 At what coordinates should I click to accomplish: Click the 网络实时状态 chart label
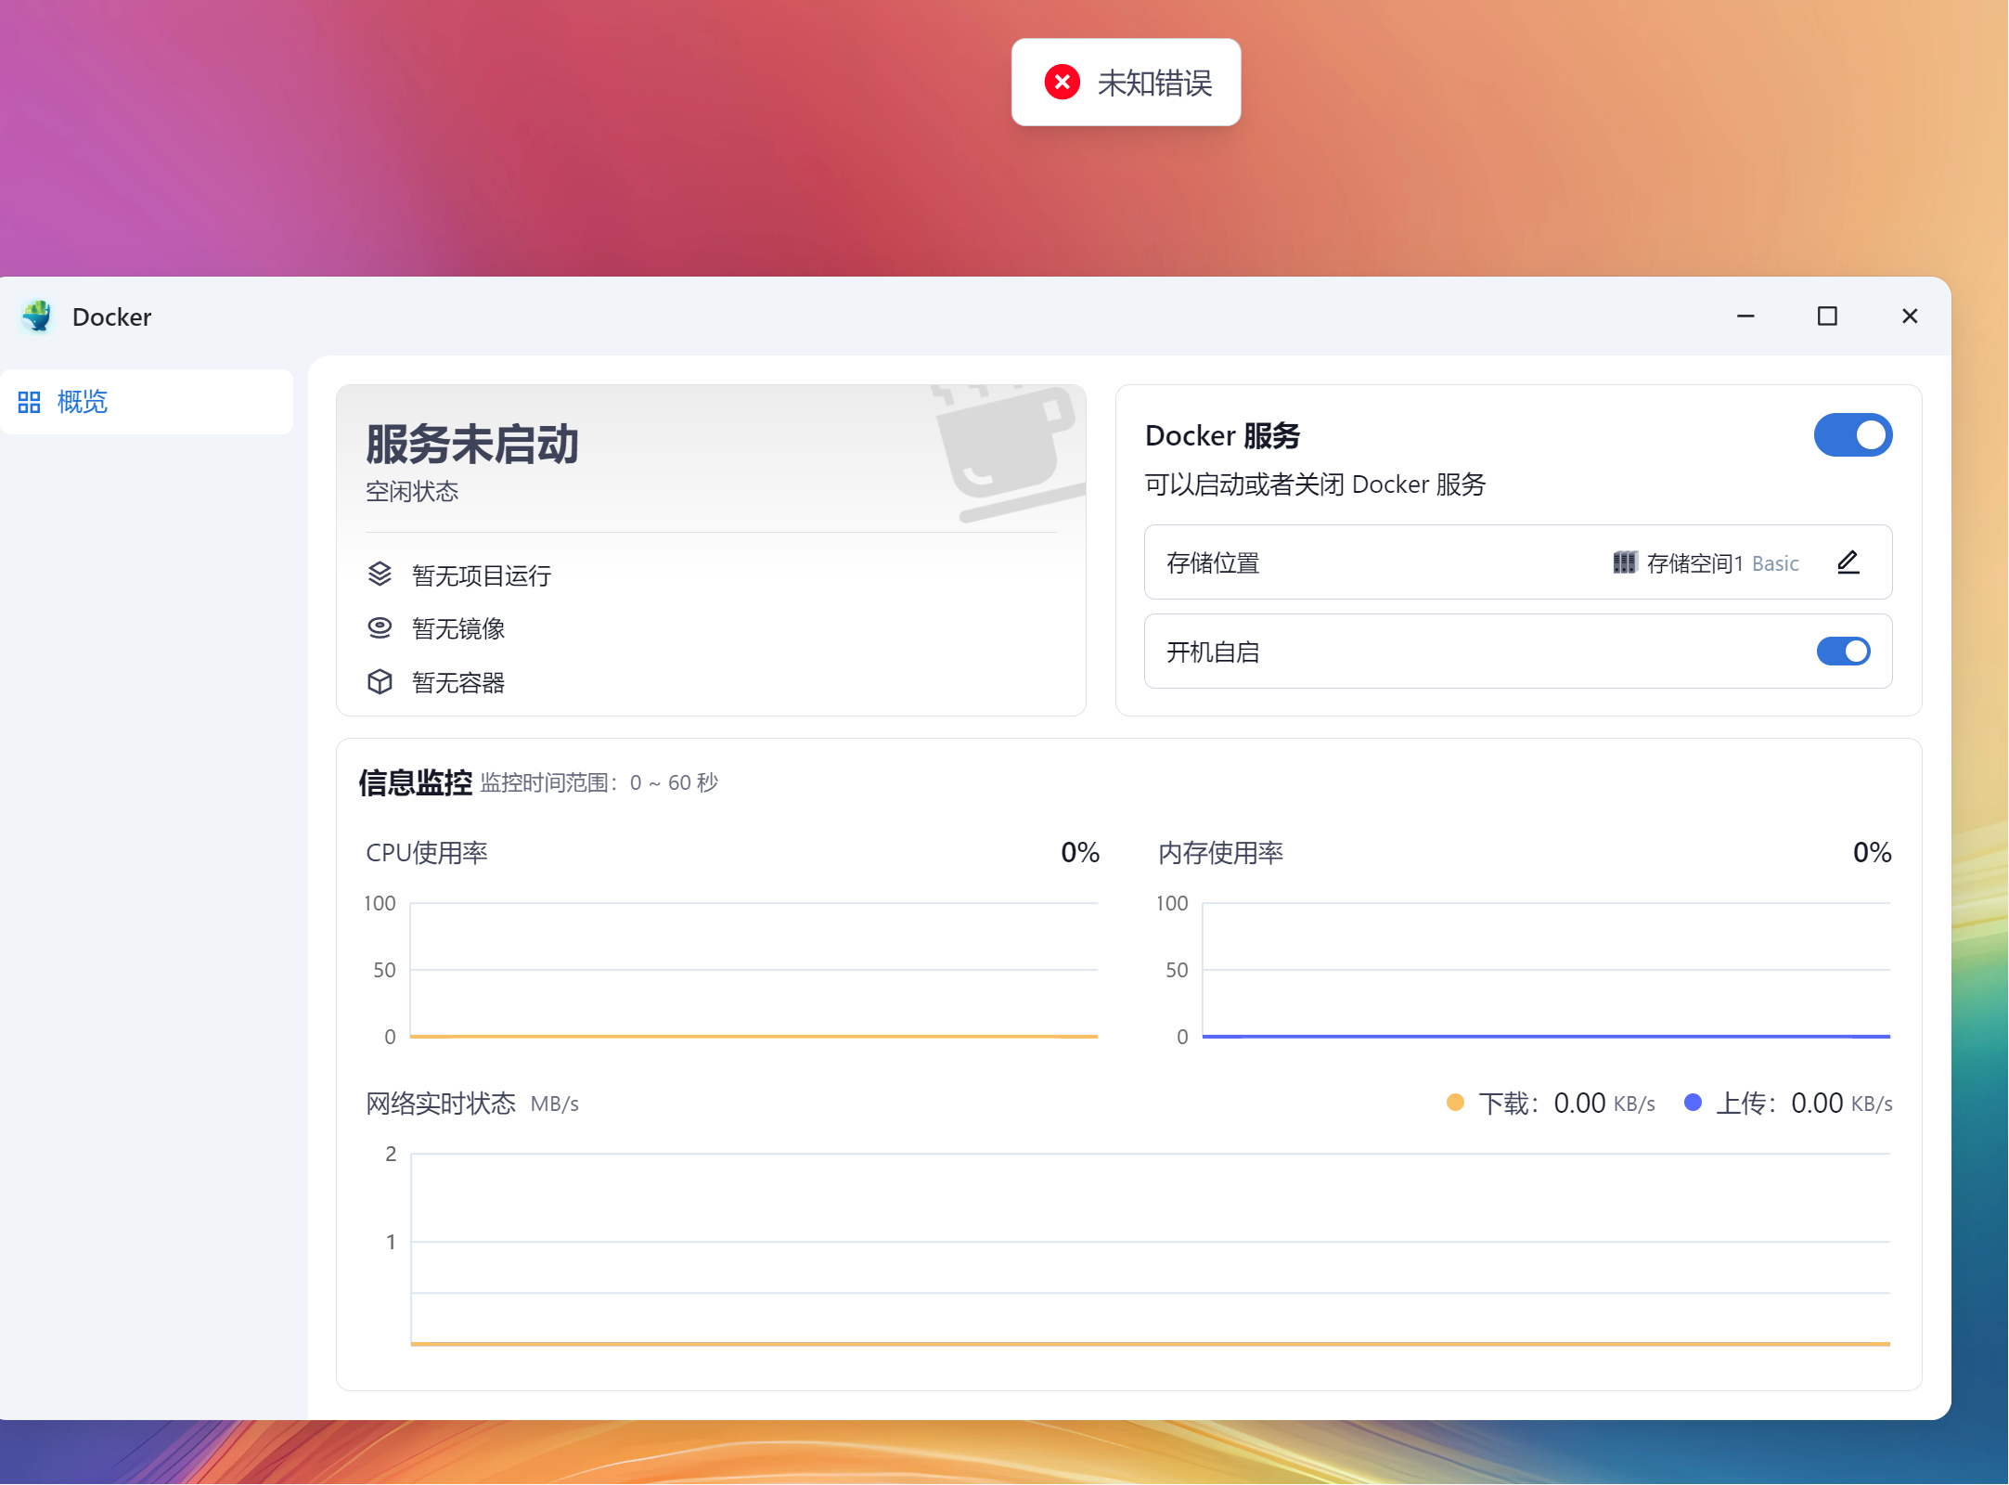pos(441,1104)
